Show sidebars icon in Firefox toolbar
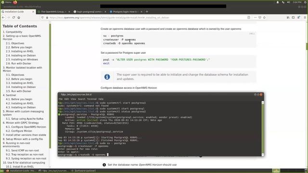This screenshot has height=173, width=308. point(293,17)
